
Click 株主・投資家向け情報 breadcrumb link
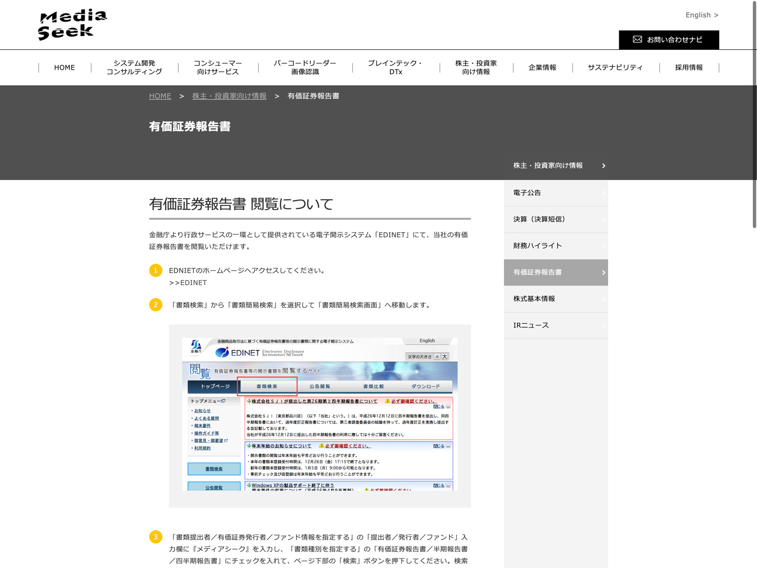click(229, 96)
